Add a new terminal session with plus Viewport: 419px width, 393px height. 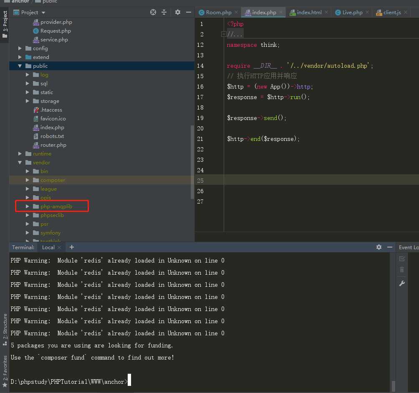pos(72,247)
